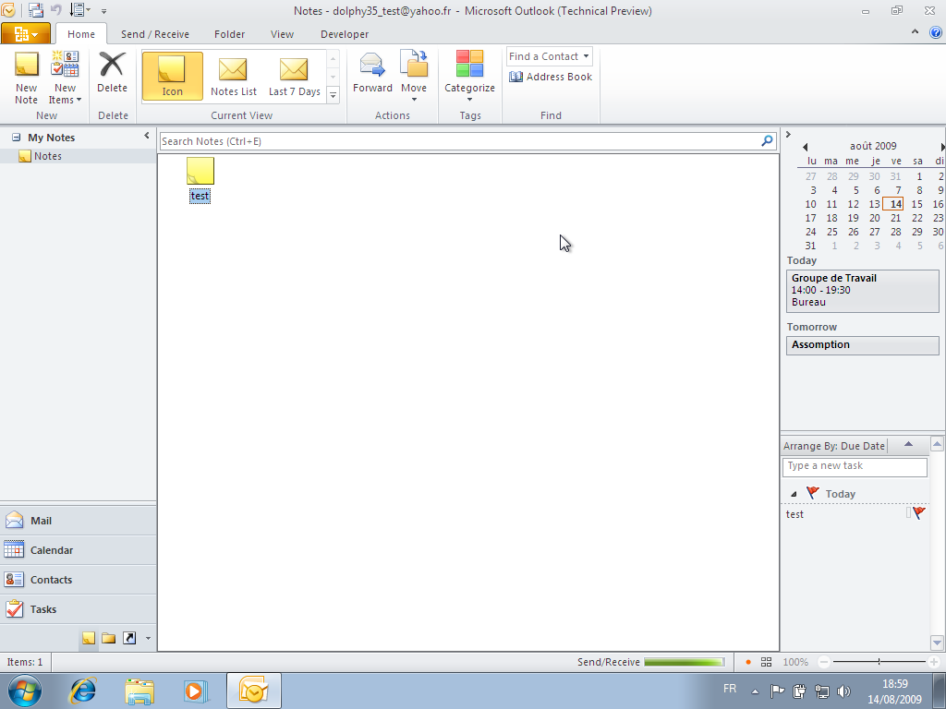Image resolution: width=946 pixels, height=709 pixels.
Task: Open Windows Media Player from taskbar
Action: (195, 691)
